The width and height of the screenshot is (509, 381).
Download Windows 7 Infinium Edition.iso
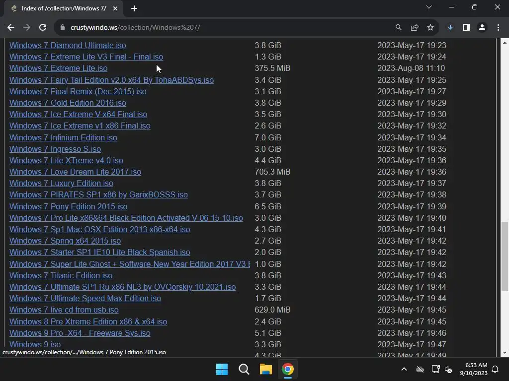click(x=63, y=138)
